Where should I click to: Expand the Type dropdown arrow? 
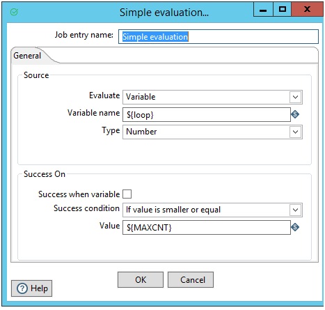(295, 132)
